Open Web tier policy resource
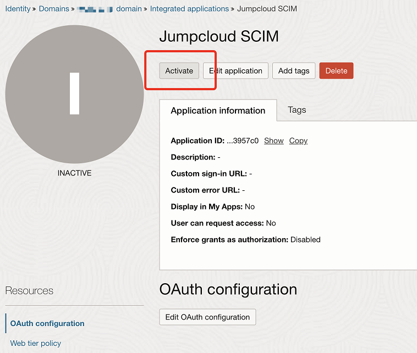Screen dimensions: 417x353 click(x=35, y=343)
